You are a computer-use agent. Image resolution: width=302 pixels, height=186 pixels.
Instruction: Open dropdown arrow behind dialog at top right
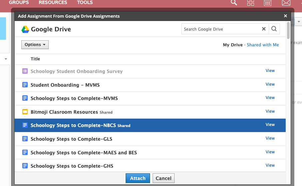click(299, 22)
